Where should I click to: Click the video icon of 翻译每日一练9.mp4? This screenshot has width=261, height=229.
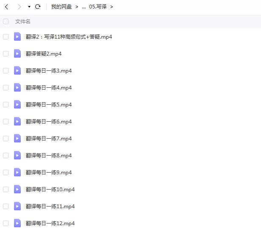(17, 172)
